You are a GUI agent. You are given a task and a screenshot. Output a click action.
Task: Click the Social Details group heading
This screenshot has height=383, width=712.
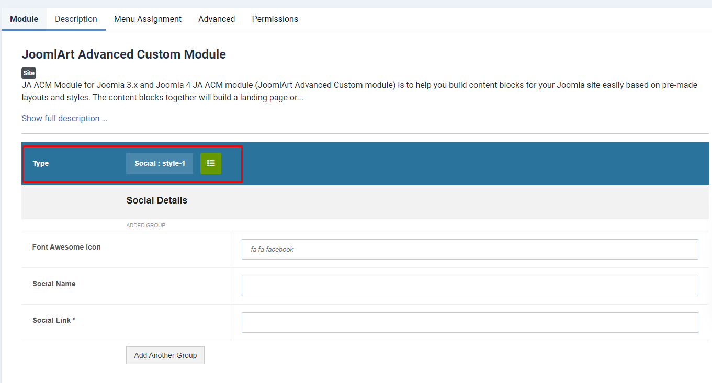157,200
